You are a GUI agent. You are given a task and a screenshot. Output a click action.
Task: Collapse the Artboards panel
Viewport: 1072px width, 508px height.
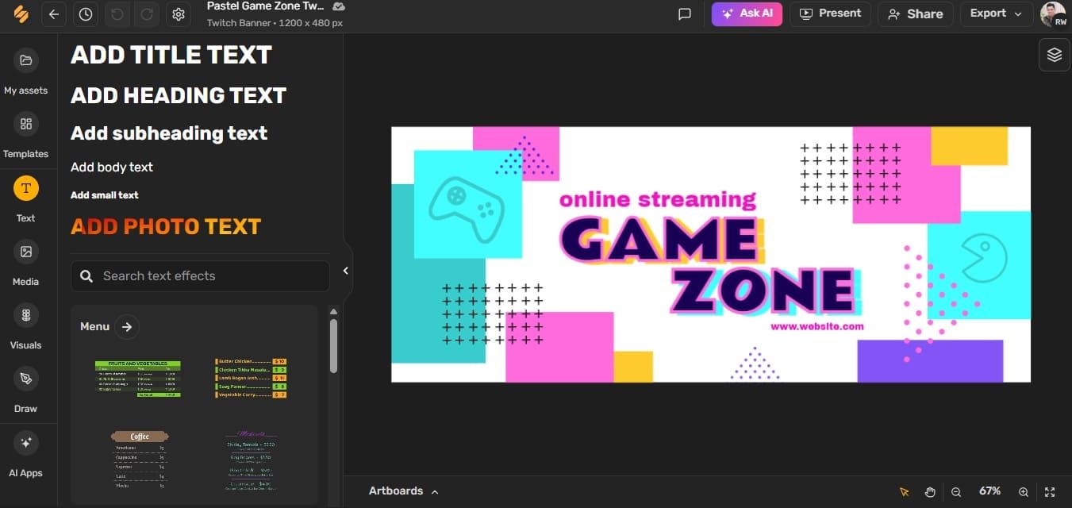tap(435, 491)
